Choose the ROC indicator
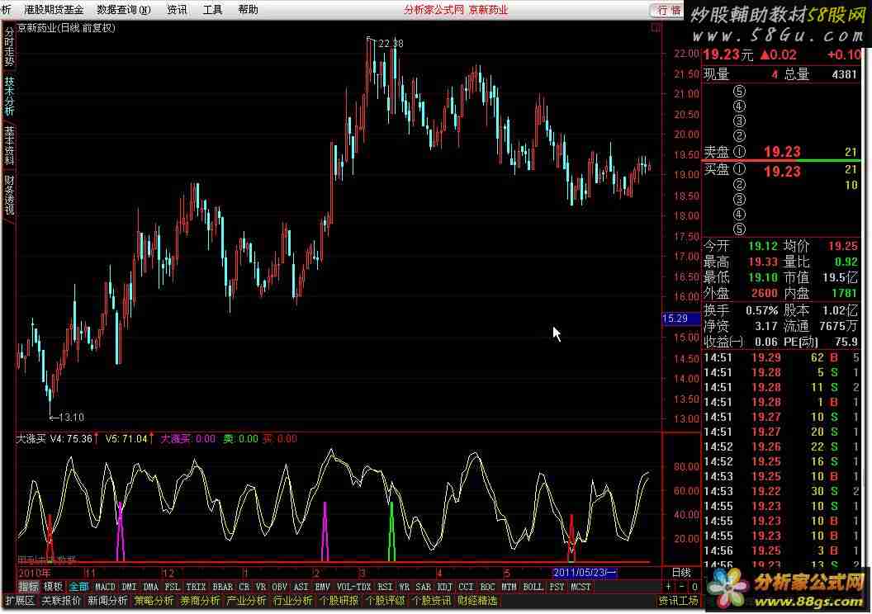The width and height of the screenshot is (872, 614). (487, 586)
